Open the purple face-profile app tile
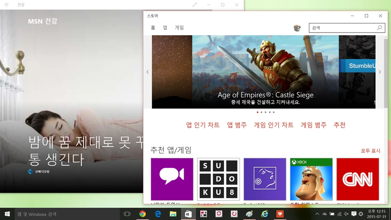Screen dimensions: 391x220 pos(265,179)
